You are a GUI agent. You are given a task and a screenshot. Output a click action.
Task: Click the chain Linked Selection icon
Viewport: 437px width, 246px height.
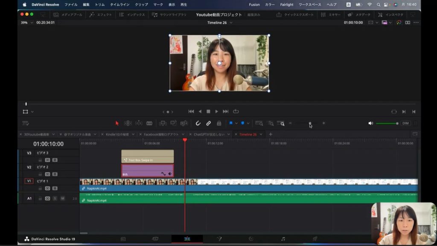(x=209, y=123)
